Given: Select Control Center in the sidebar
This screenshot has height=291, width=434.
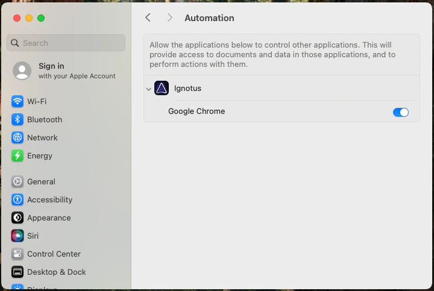Looking at the screenshot, I should [x=66, y=254].
